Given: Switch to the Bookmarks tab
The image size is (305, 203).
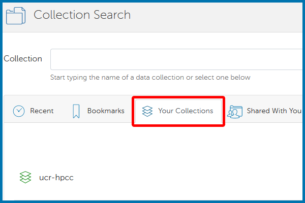Looking at the screenshot, I should click(x=106, y=111).
